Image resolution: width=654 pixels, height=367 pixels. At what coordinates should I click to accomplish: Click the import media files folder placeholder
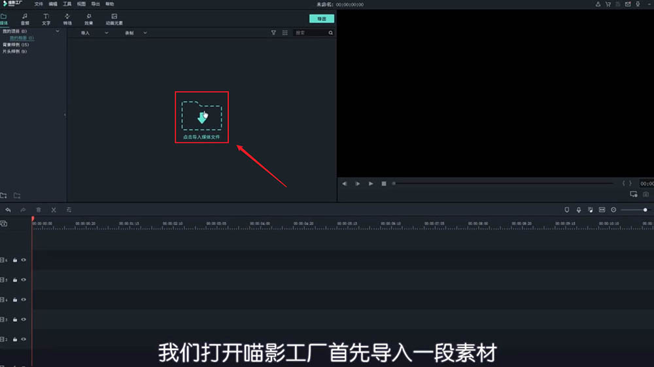point(202,120)
